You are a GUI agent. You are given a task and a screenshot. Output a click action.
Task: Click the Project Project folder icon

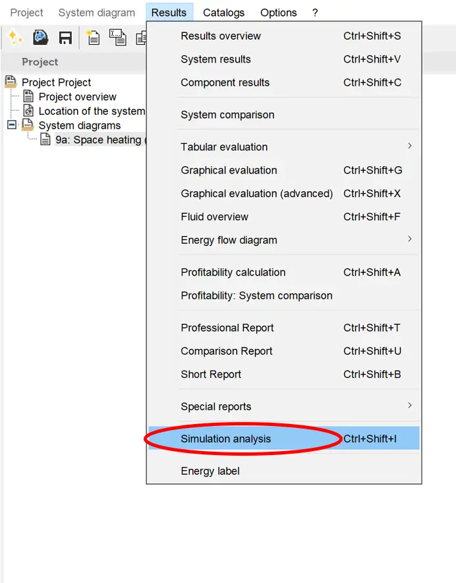[11, 82]
